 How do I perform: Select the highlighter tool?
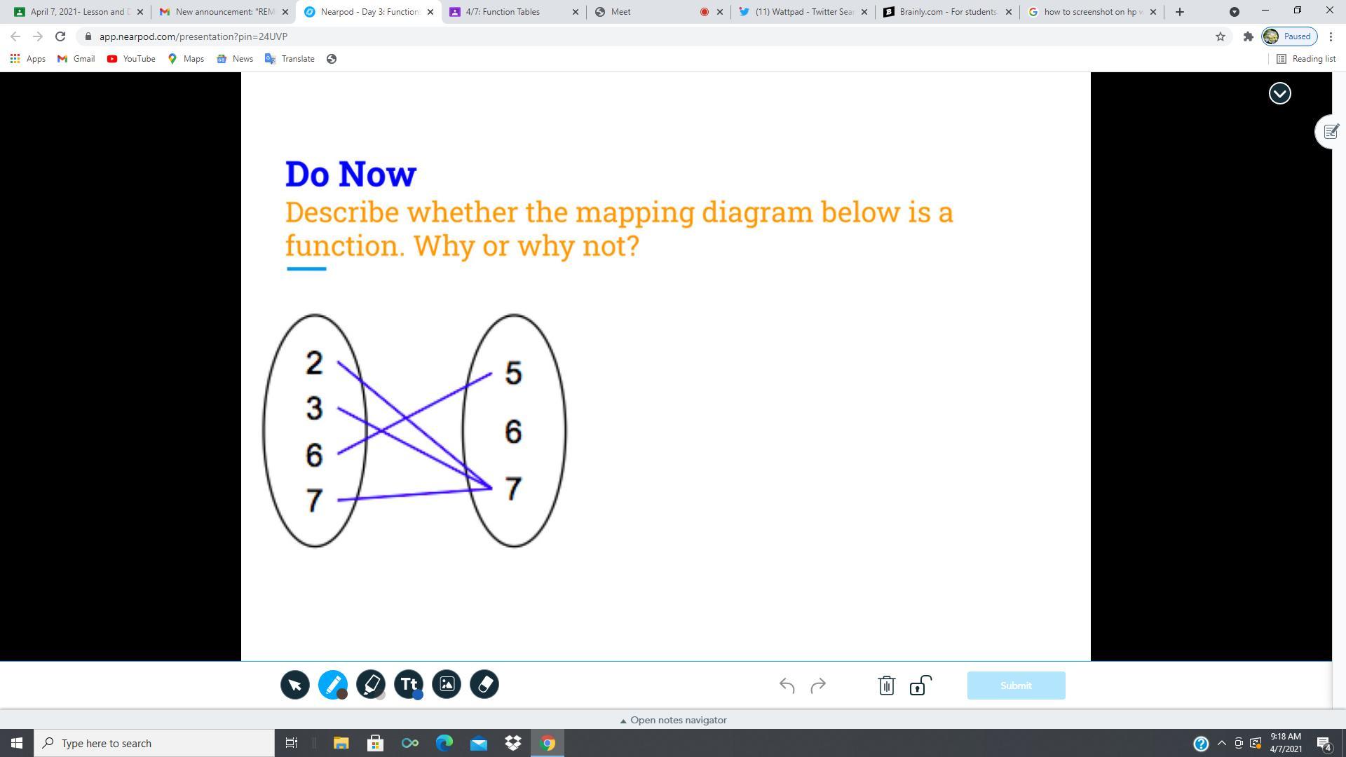[x=370, y=684]
